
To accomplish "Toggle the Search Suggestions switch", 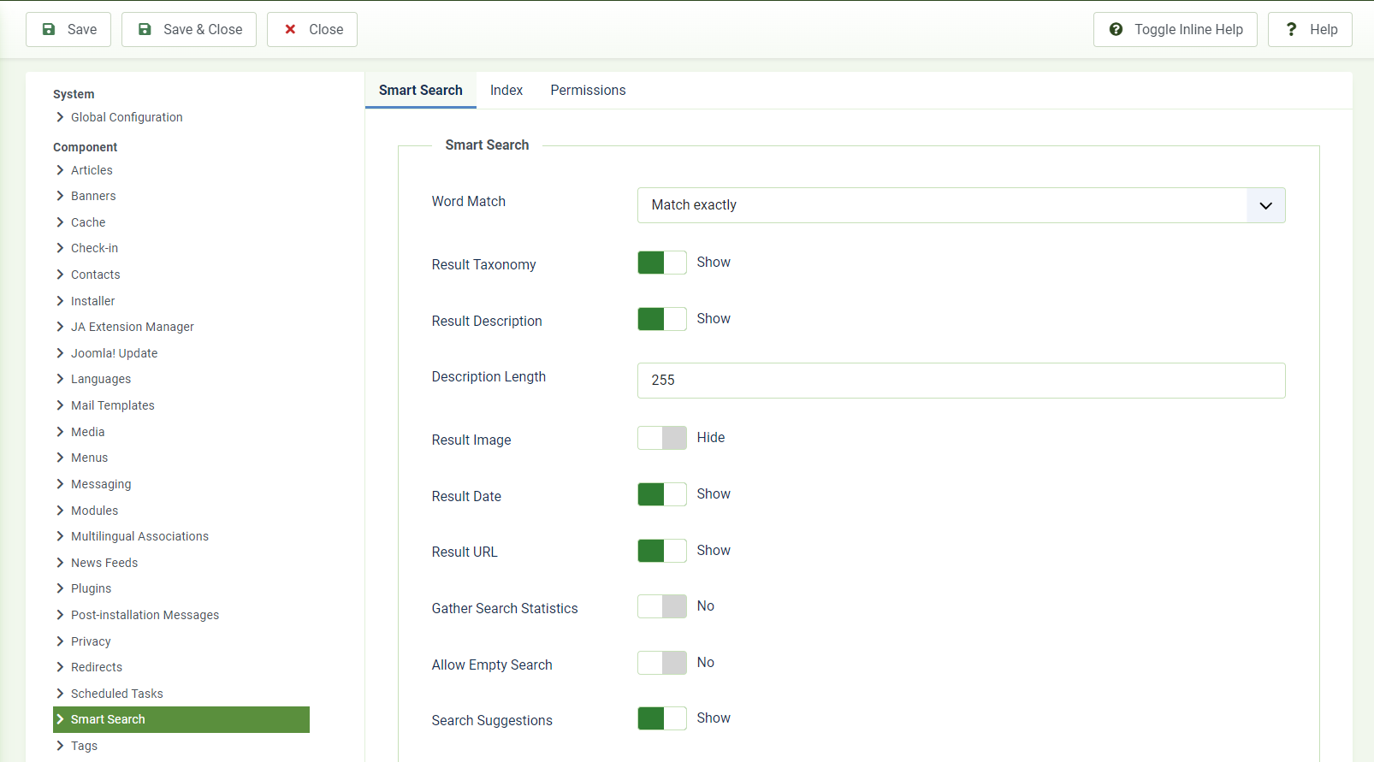I will pyautogui.click(x=662, y=718).
